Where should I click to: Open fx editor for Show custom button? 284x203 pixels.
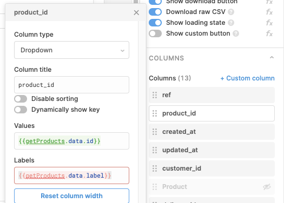(x=269, y=33)
